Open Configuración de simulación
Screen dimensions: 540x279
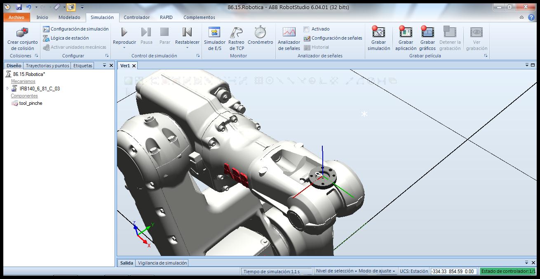(76, 29)
